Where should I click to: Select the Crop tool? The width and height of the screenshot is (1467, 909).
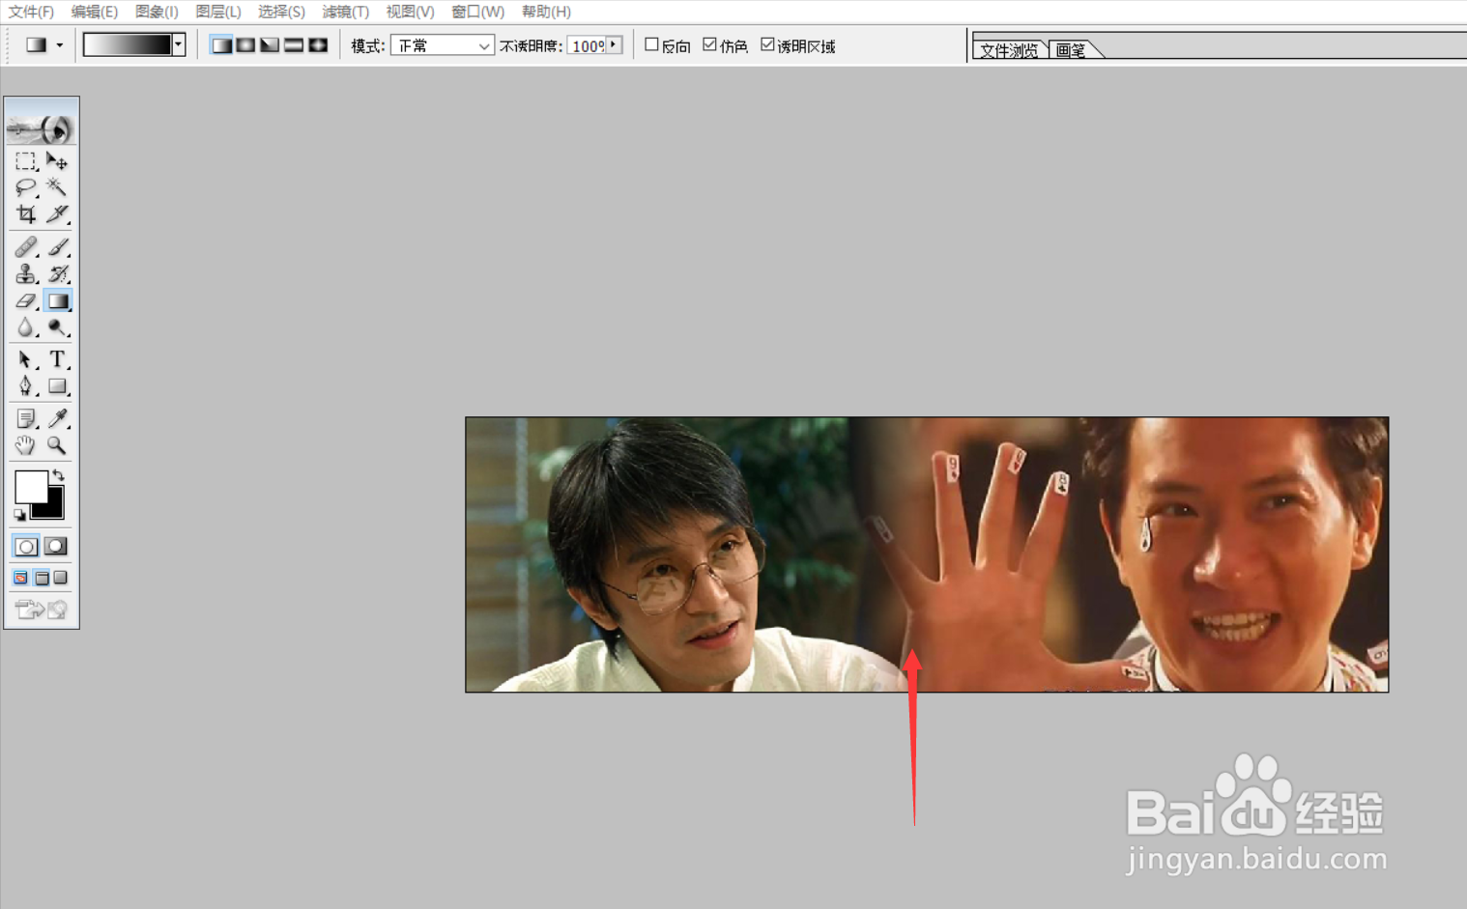pyautogui.click(x=25, y=213)
